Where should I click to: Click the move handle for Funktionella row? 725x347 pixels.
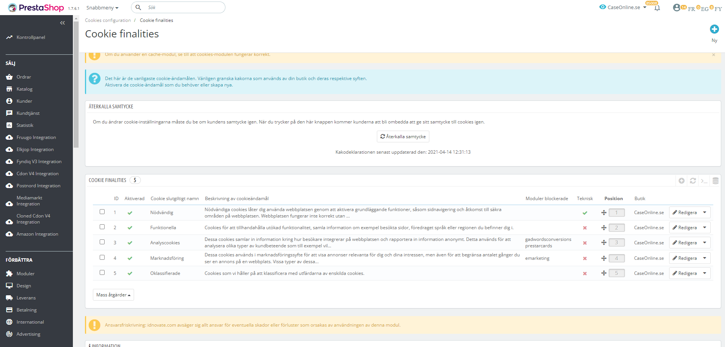click(604, 228)
